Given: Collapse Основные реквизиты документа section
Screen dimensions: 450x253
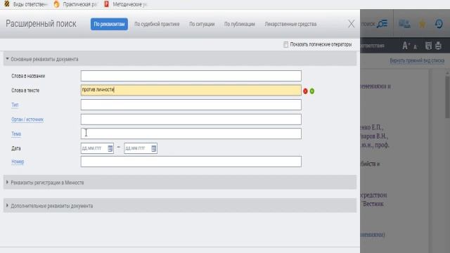Looking at the screenshot, I should click(180, 59).
